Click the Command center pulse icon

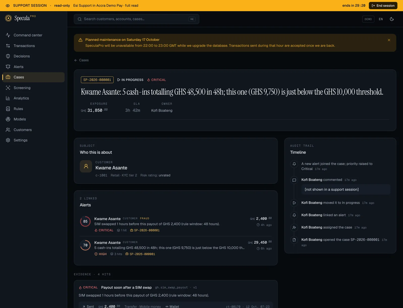8,35
